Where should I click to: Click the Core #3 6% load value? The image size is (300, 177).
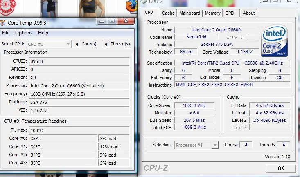pos(114,163)
